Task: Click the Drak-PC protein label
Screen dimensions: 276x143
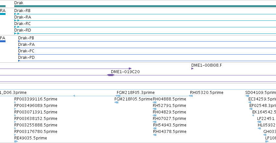Action: [26, 51]
